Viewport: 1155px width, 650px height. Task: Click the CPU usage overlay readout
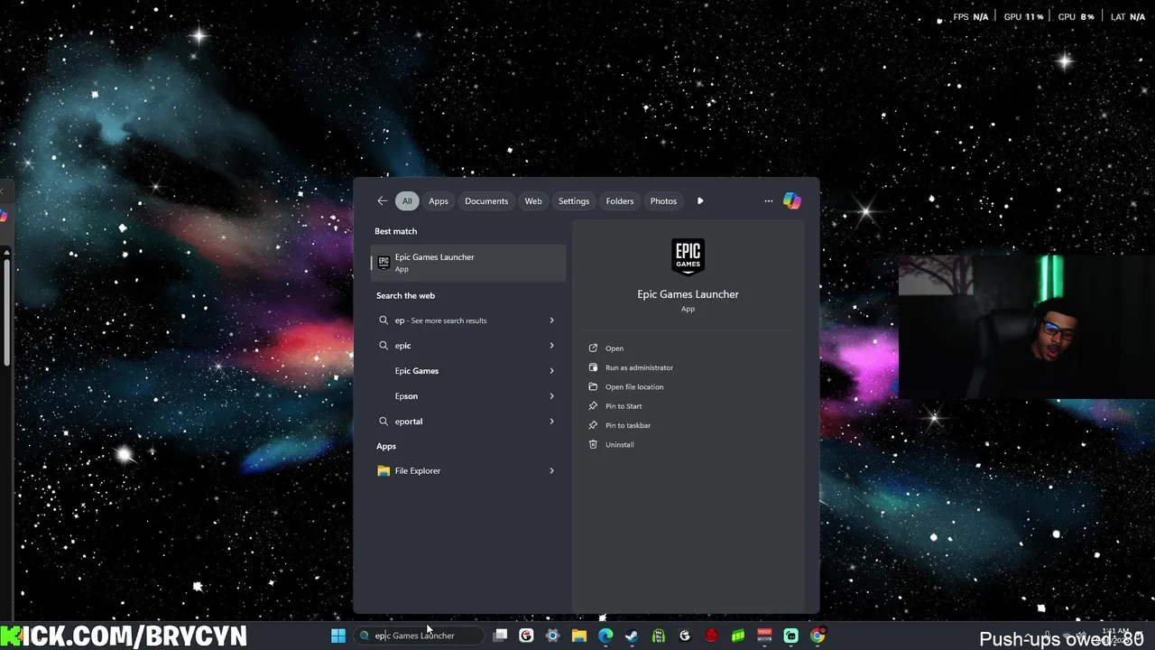1076,17
